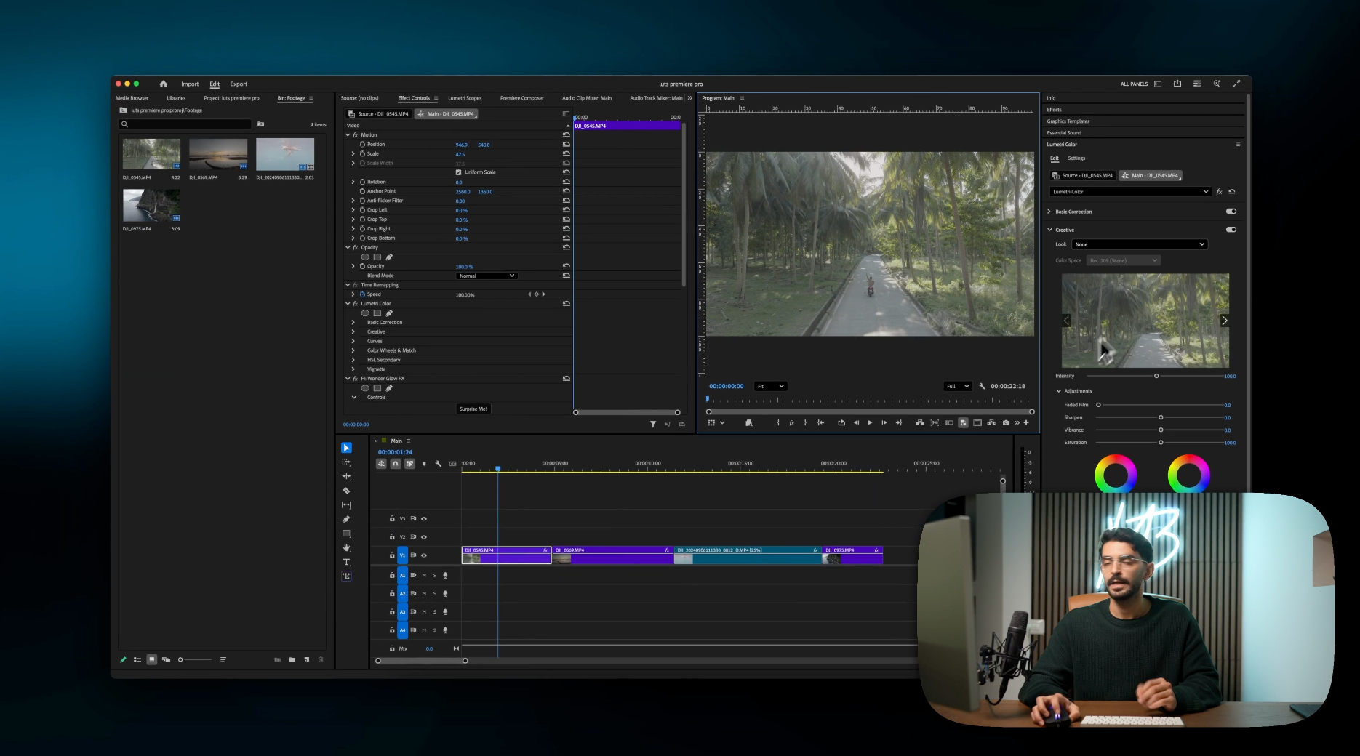Image resolution: width=1360 pixels, height=756 pixels.
Task: Select the Ripple Edit tool
Action: click(x=346, y=476)
